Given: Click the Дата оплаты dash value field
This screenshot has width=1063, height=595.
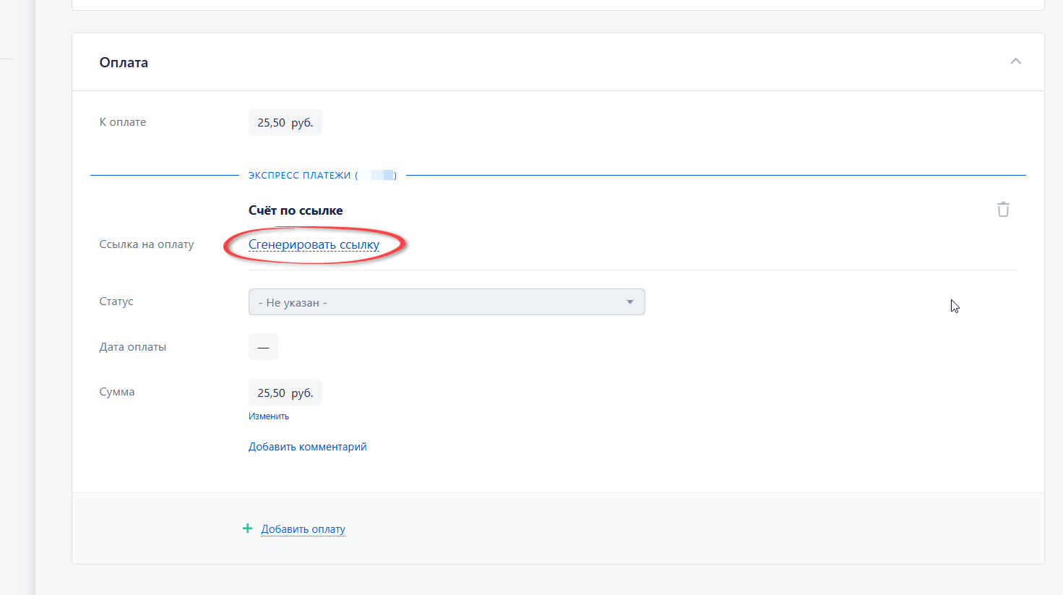Looking at the screenshot, I should coord(263,347).
